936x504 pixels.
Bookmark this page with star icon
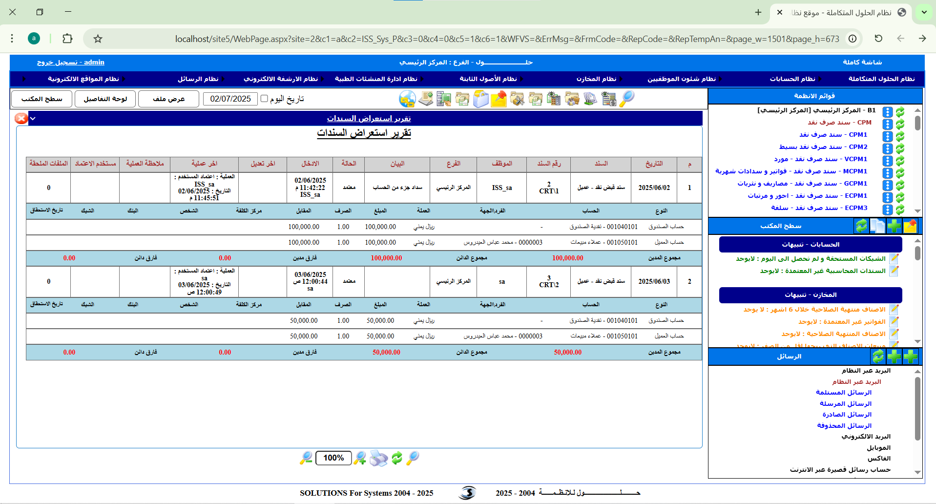click(98, 39)
